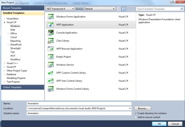Screen dimensions: 185x127
Task: Click OK to create the project
Action: click(159, 124)
